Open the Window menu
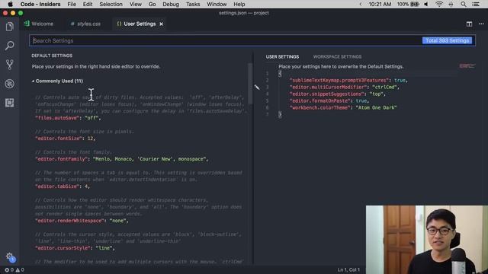The width and height of the screenshot is (488, 274). tap(217, 4)
